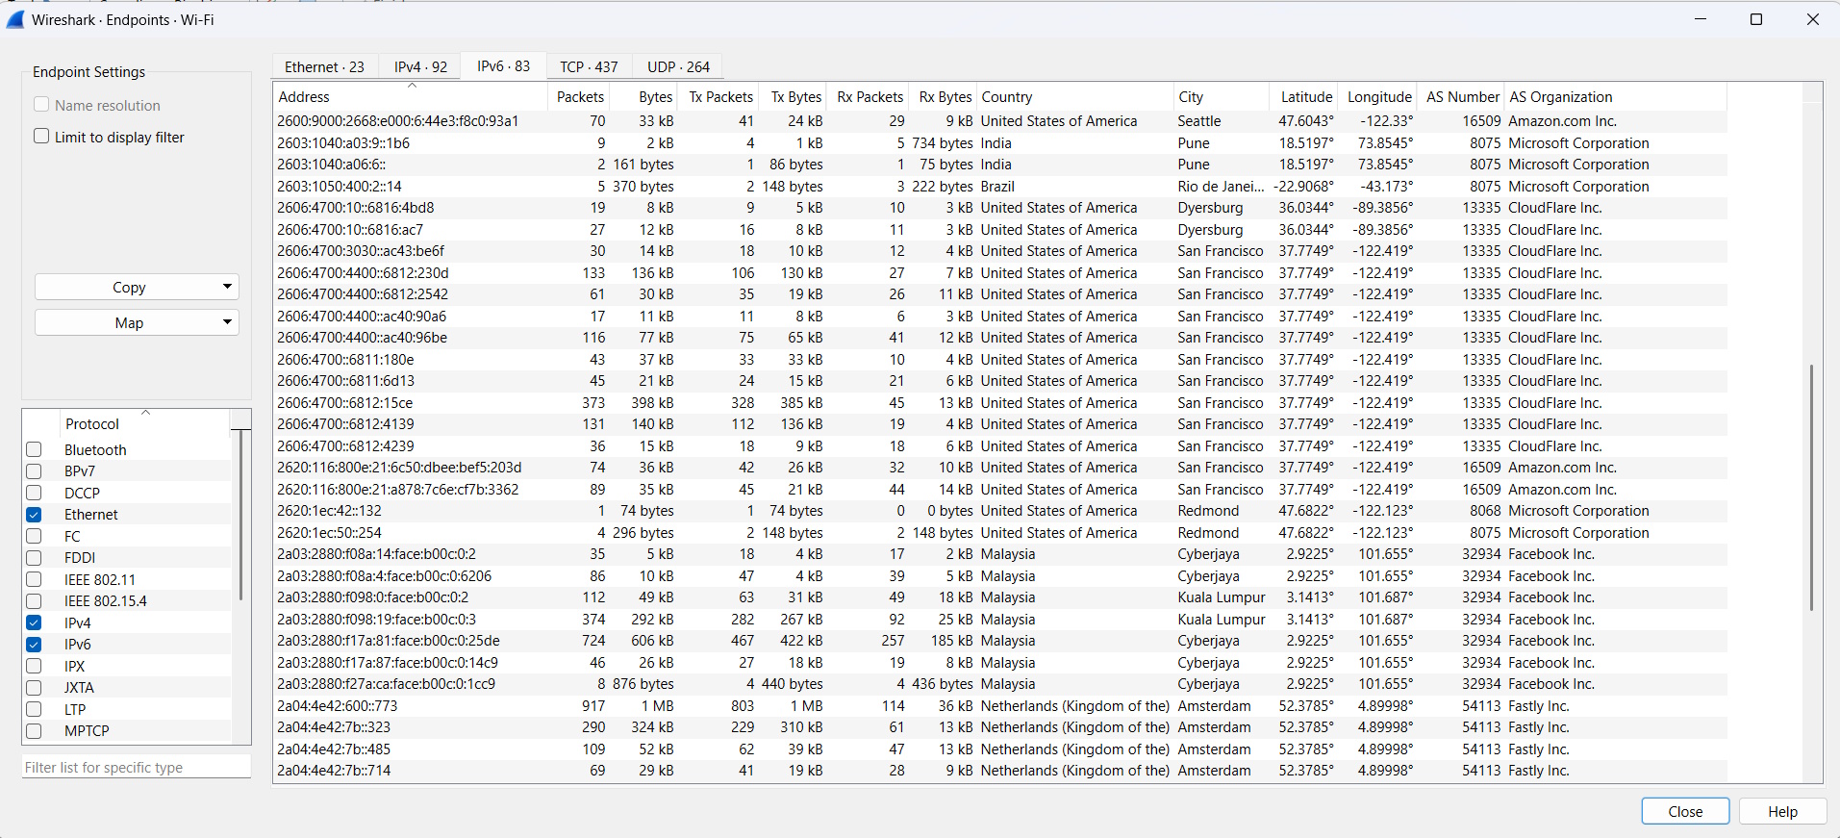
Task: Uncheck the IPv6 protocol checkbox
Action: [35, 645]
